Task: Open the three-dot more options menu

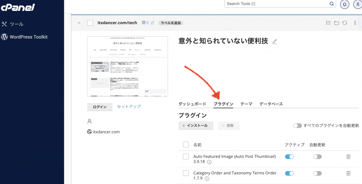Action: tap(355, 23)
